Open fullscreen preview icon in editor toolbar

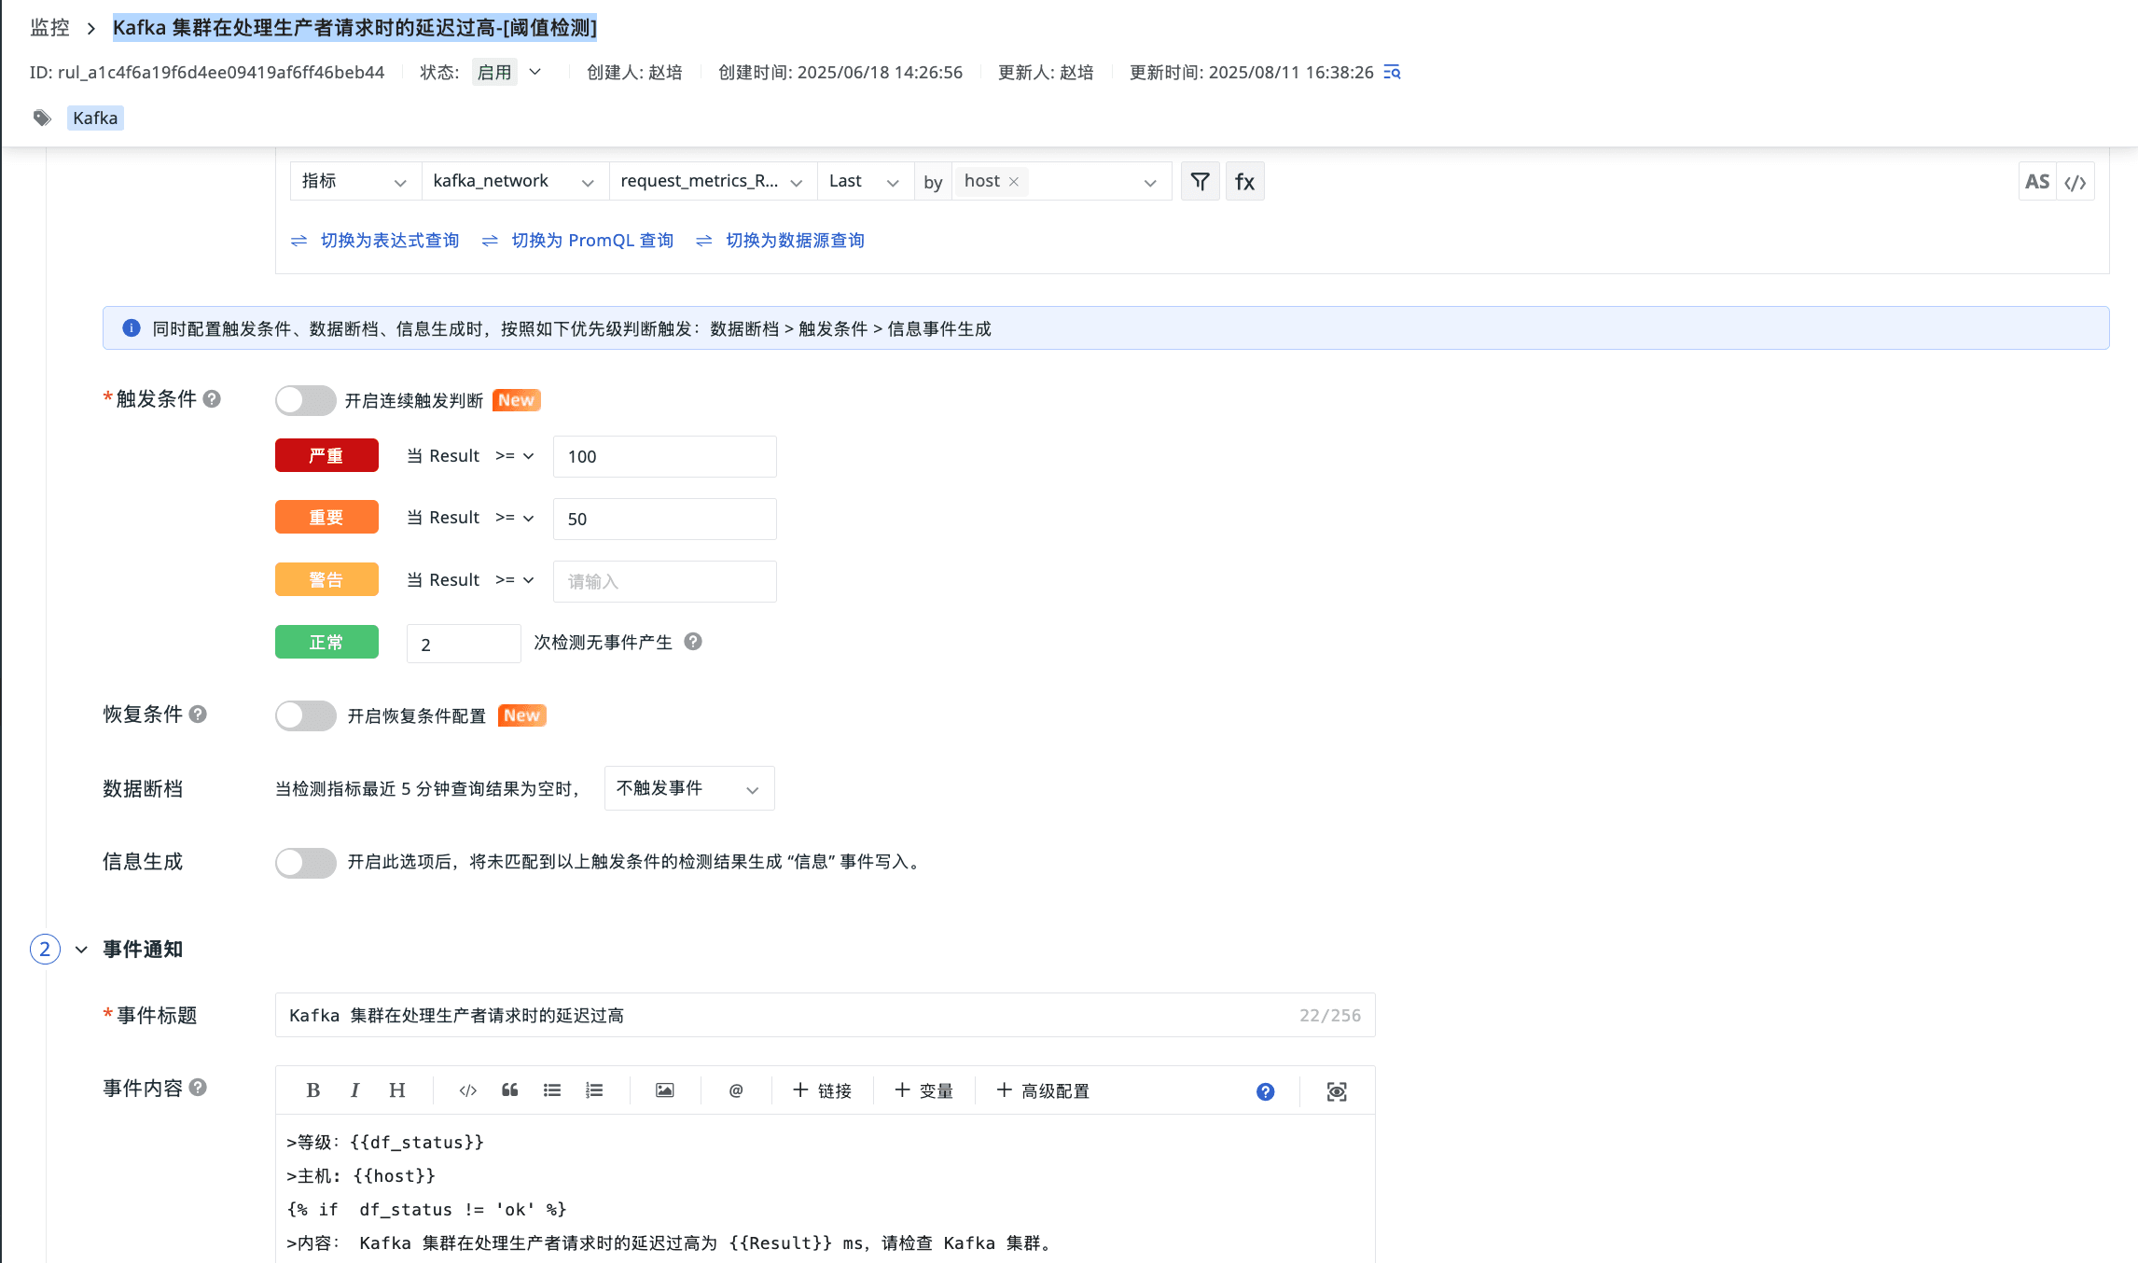pos(1337,1091)
